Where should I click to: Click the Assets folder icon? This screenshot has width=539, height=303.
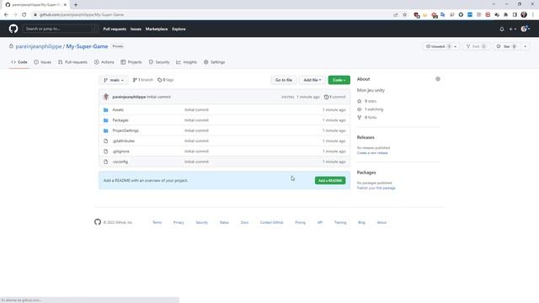pyautogui.click(x=106, y=110)
